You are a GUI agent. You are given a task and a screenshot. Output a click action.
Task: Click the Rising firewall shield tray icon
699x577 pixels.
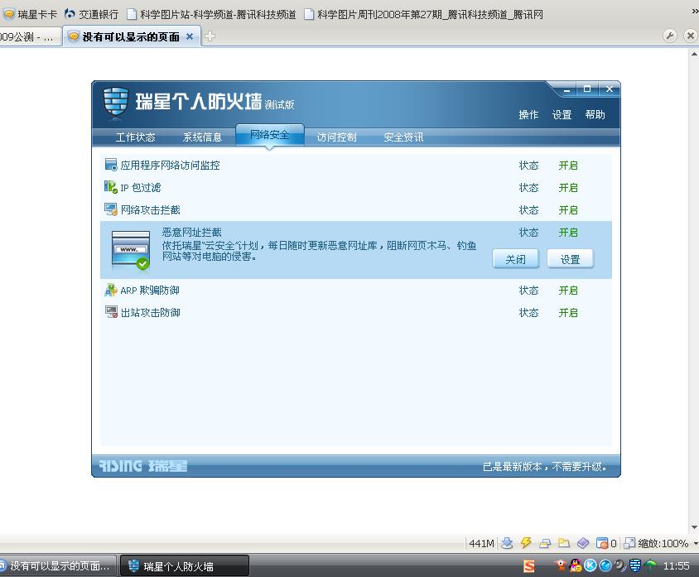tap(635, 565)
